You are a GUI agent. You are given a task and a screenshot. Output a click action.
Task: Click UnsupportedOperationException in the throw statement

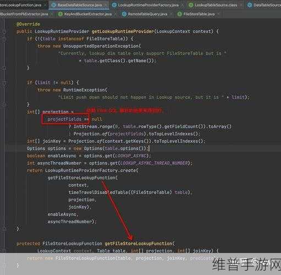tap(101, 46)
